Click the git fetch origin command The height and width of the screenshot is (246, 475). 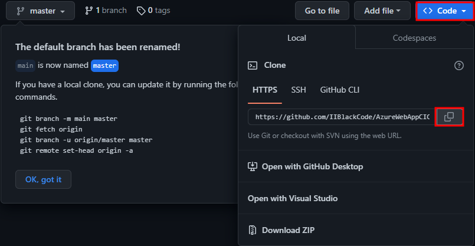click(x=51, y=129)
